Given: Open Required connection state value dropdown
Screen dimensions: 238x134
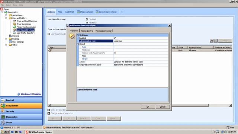Looking at the screenshot, I should [141, 65].
